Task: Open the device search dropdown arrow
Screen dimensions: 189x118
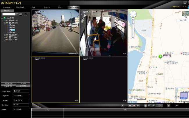Action: tap(17, 14)
